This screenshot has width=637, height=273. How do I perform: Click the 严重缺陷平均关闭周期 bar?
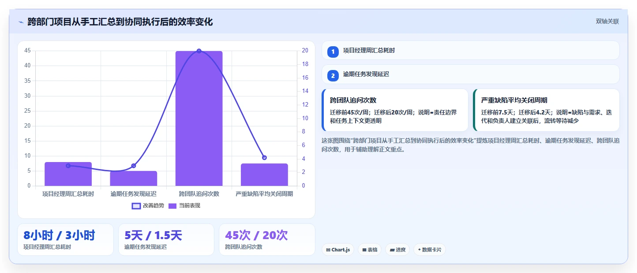click(264, 174)
